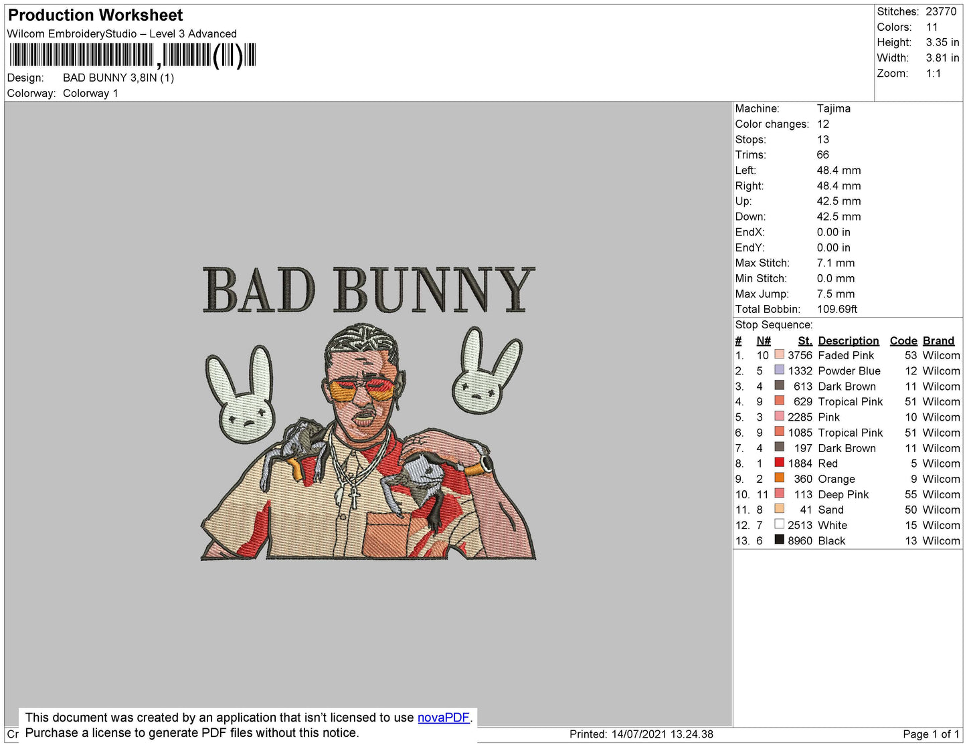Click the Total Bobbin value '109.69ft'
Viewport: 967px width, 747px height.
click(837, 309)
